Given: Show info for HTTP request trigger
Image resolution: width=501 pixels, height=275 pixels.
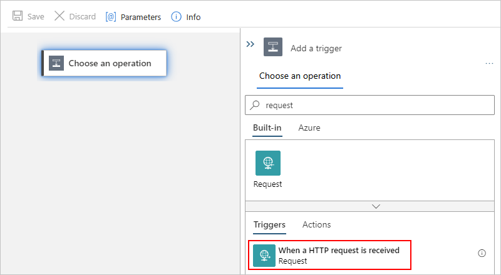Looking at the screenshot, I should 482,253.
